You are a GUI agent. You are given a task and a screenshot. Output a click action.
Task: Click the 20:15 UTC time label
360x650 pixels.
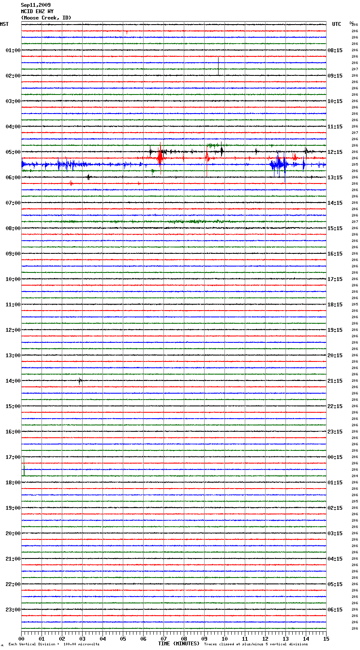tap(335, 356)
